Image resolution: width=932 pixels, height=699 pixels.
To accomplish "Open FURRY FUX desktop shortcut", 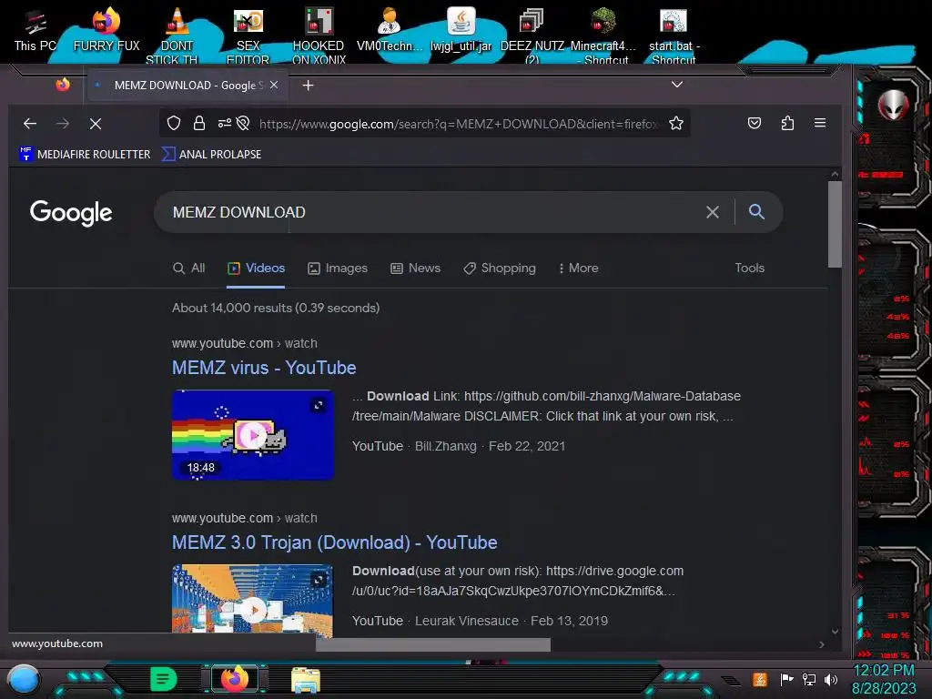I will click(106, 31).
